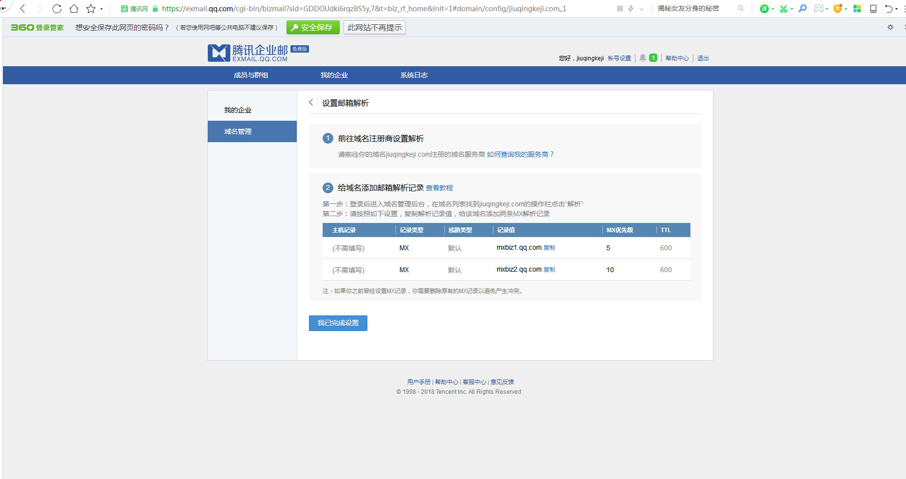Open the 查看教程 tutorial link
Image resolution: width=906 pixels, height=479 pixels.
click(440, 188)
